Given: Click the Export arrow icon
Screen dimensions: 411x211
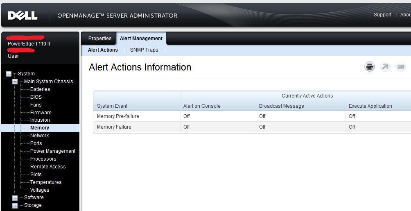Looking at the screenshot, I should 385,67.
